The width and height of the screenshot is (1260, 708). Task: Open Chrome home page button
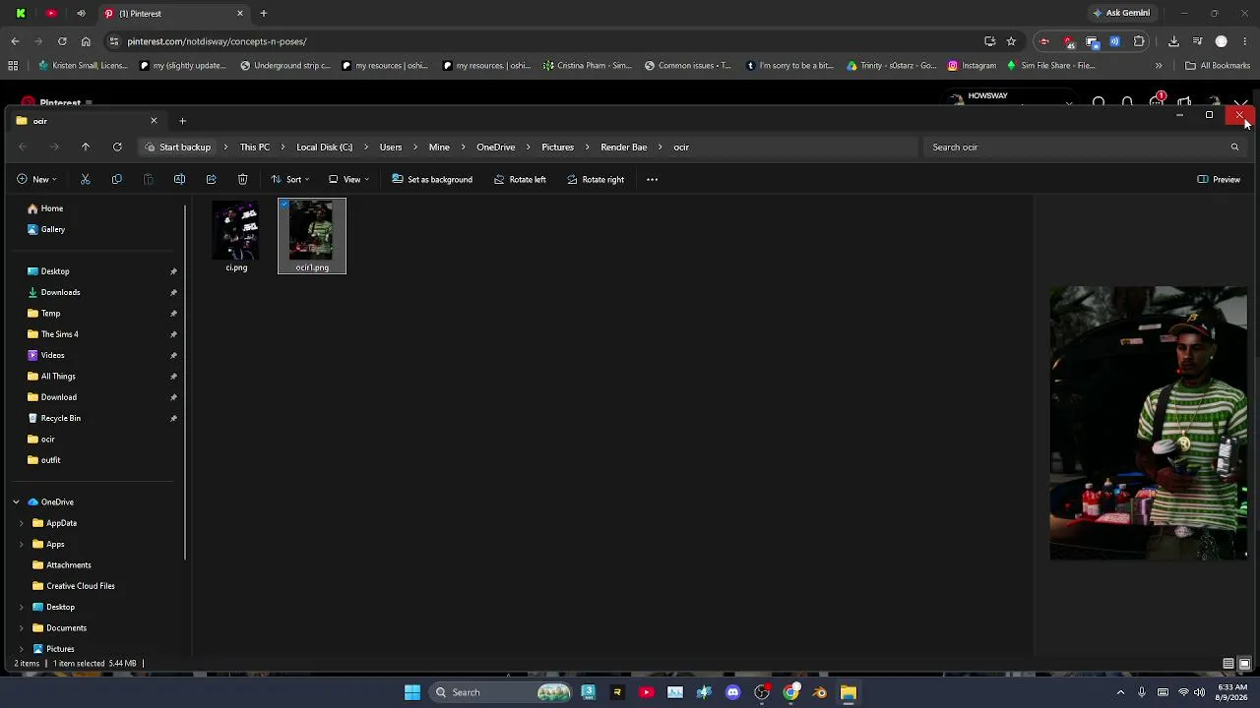tap(86, 41)
